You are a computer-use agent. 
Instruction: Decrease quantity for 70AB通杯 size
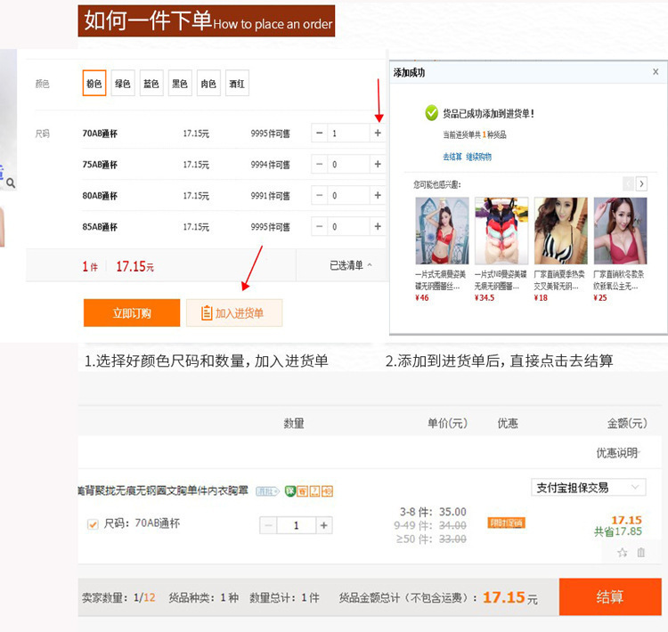(x=319, y=133)
